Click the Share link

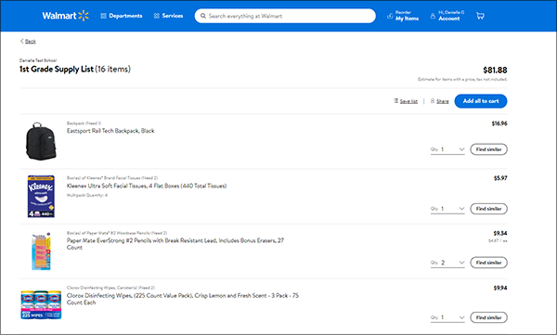[x=439, y=101]
